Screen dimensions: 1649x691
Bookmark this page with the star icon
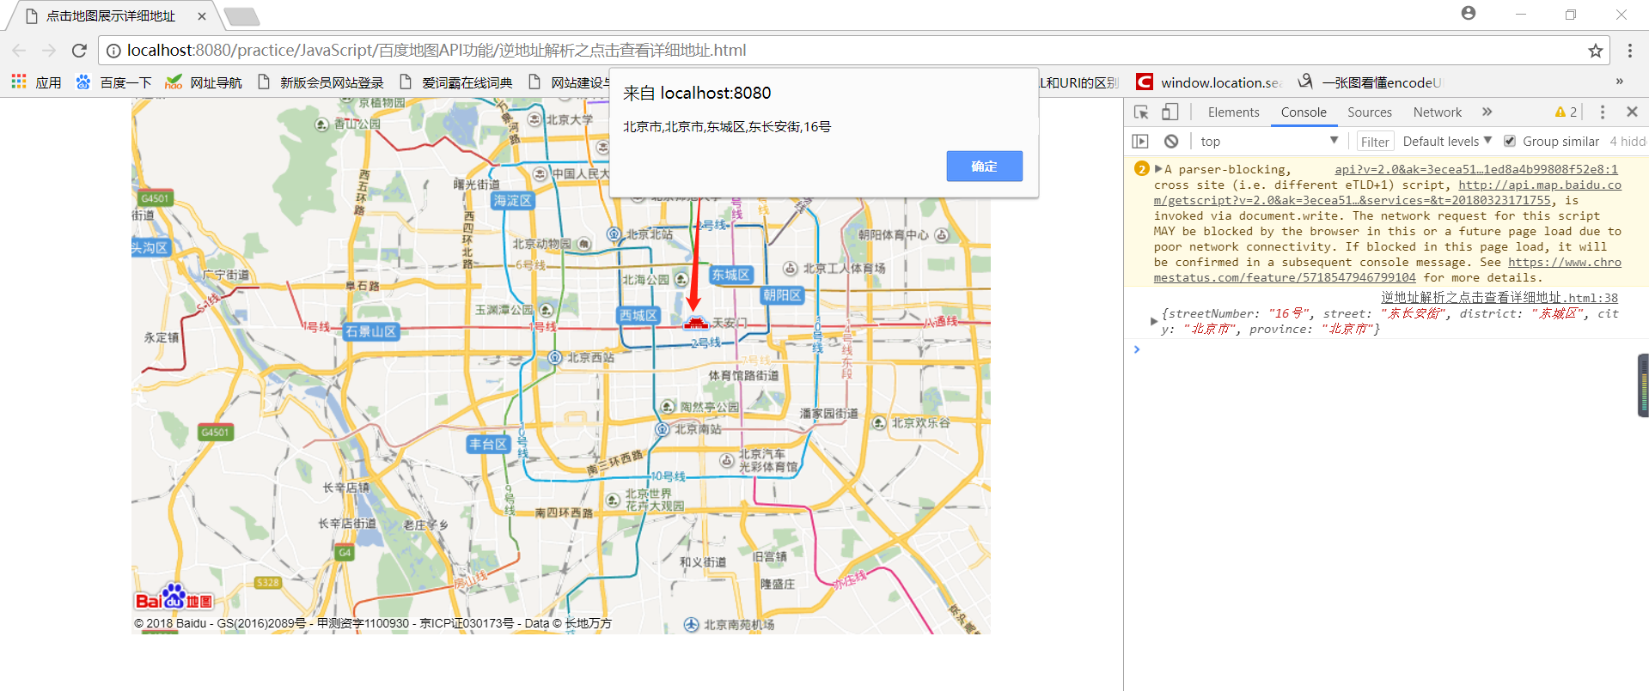1596,51
